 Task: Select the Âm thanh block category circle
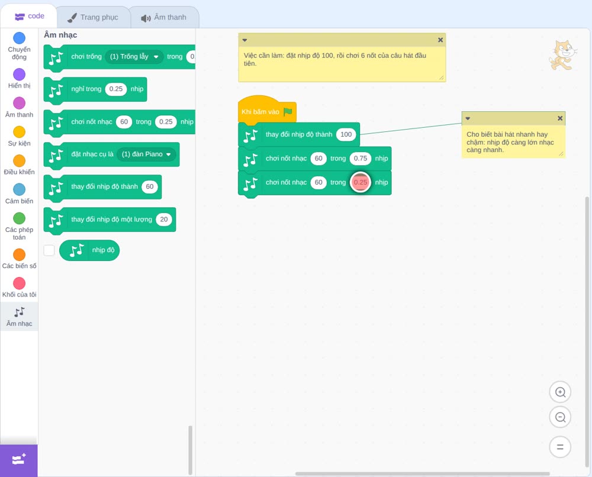(x=20, y=102)
